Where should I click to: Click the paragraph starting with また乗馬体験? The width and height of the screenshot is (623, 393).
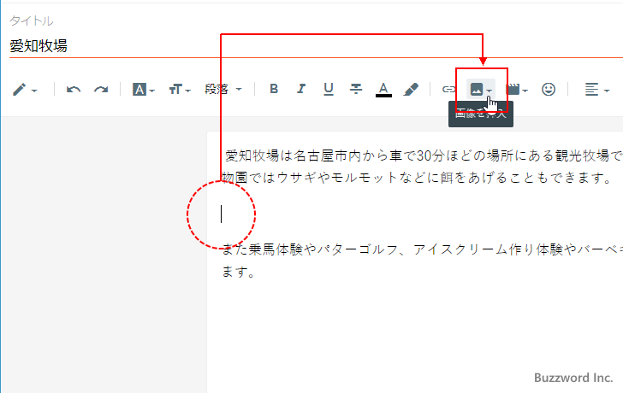(x=422, y=261)
